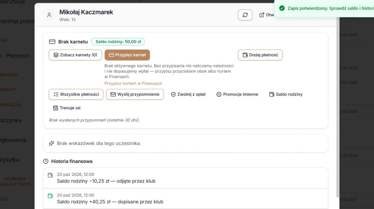This screenshot has width=374, height=209.
Task: Click the Zapis potwierdzony toast message
Action: (331, 8)
